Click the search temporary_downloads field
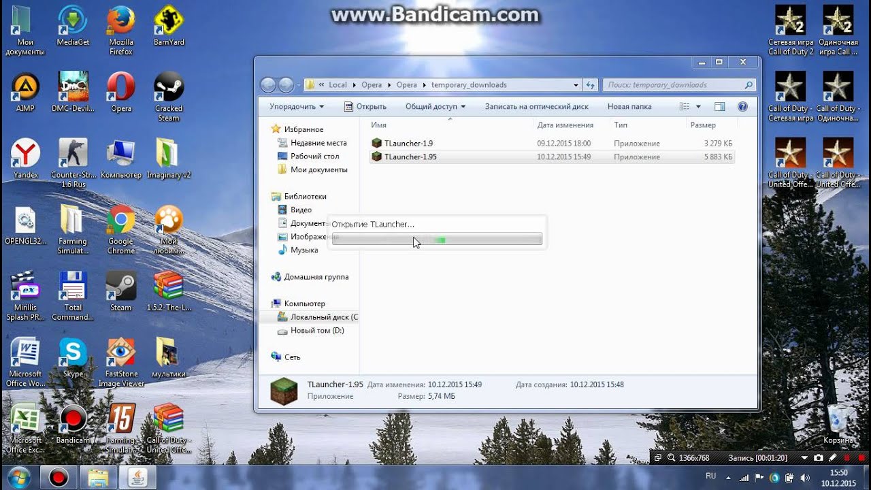 679,85
